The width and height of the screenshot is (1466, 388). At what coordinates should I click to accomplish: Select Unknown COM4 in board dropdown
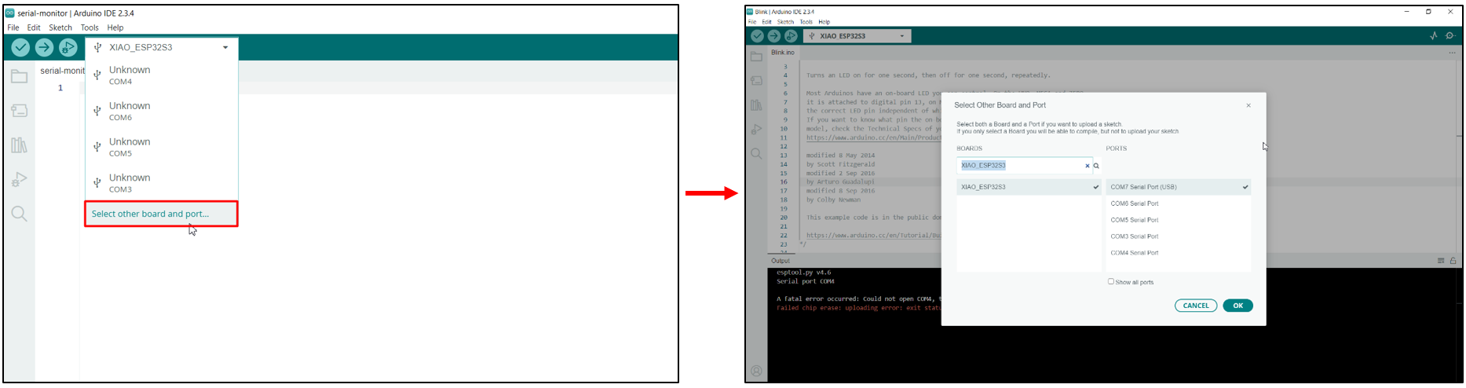[161, 75]
